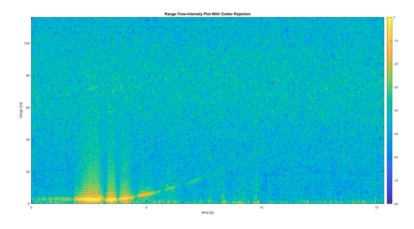Screen dimensions: 414x229
Task: Click the yellow top of the colorbar
Action: click(x=389, y=19)
